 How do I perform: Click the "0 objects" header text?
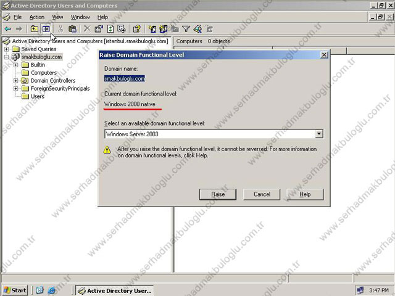coord(218,41)
